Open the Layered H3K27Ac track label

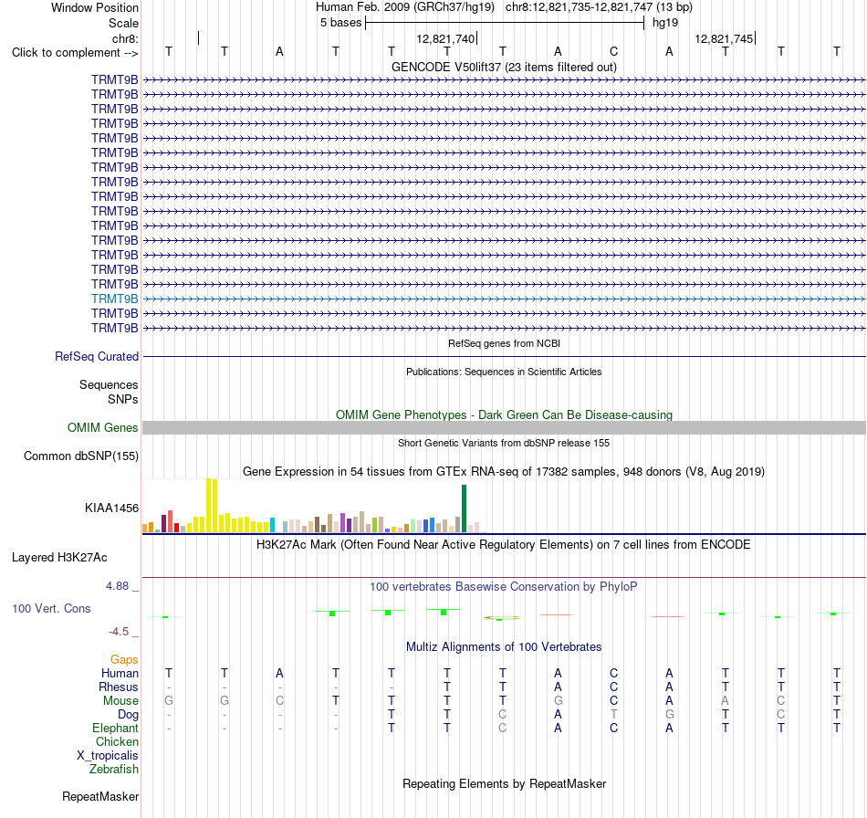59,557
